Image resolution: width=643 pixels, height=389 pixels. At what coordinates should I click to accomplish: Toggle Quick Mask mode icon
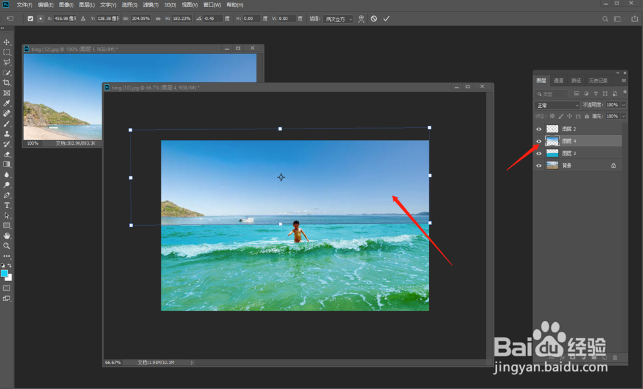(x=6, y=288)
